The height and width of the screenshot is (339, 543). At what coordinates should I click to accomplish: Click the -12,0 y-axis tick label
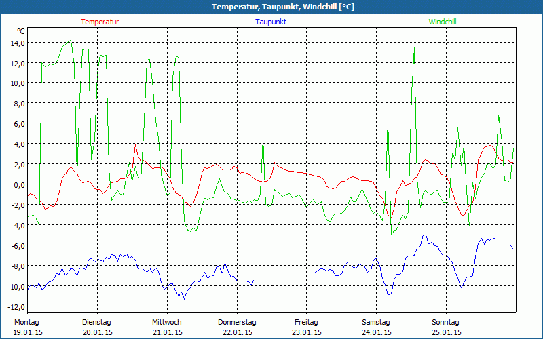click(x=16, y=306)
